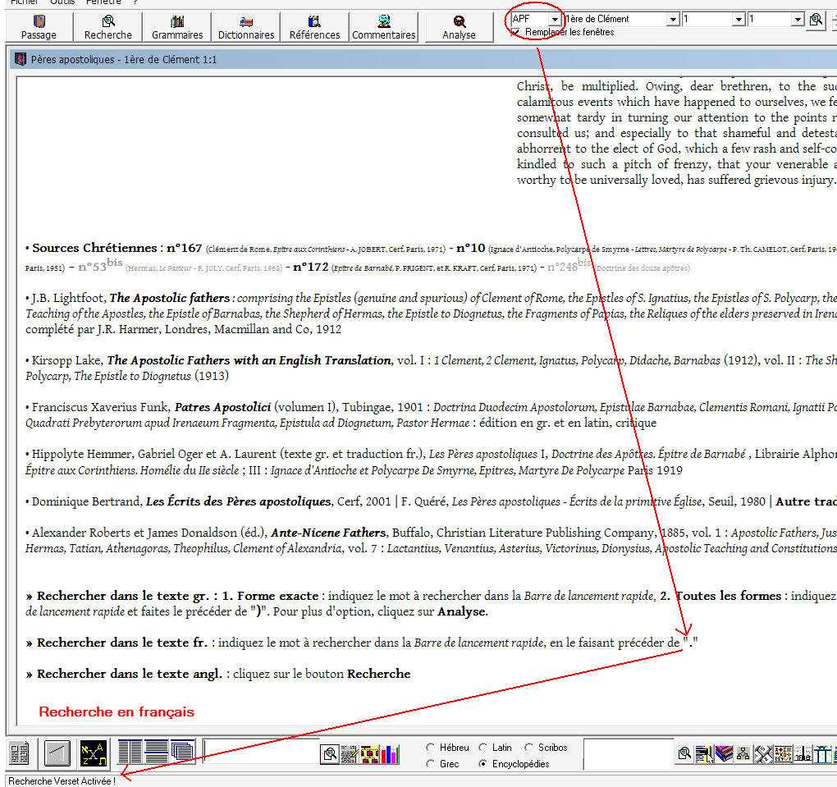This screenshot has width=837, height=787.
Task: Click the gray back triangle button
Action: (57, 753)
